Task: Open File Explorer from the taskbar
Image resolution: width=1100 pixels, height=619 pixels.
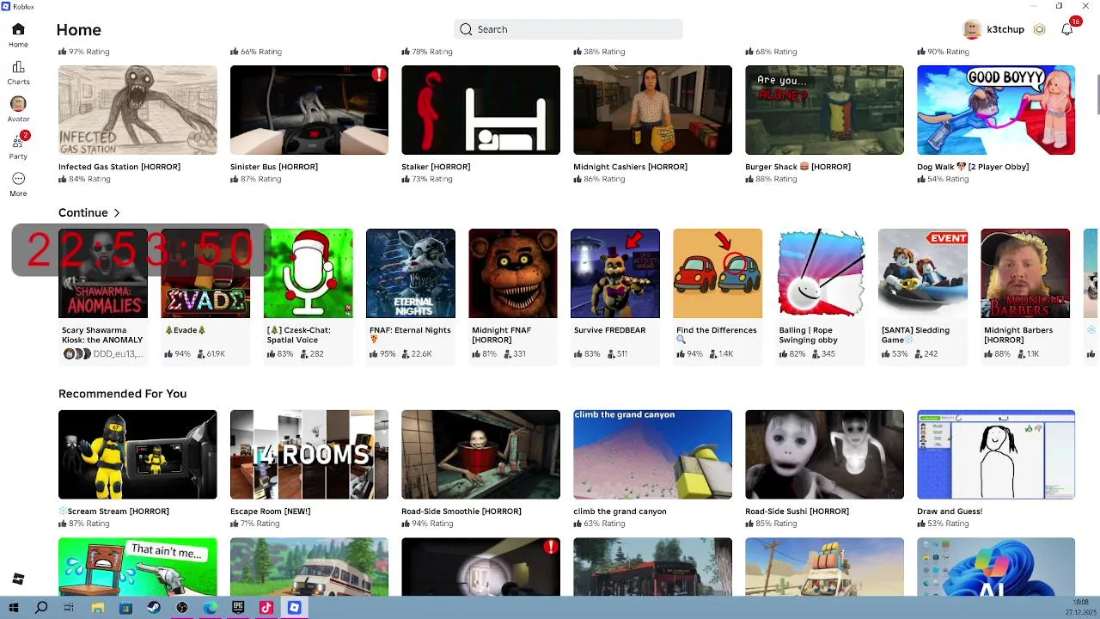Action: point(97,608)
